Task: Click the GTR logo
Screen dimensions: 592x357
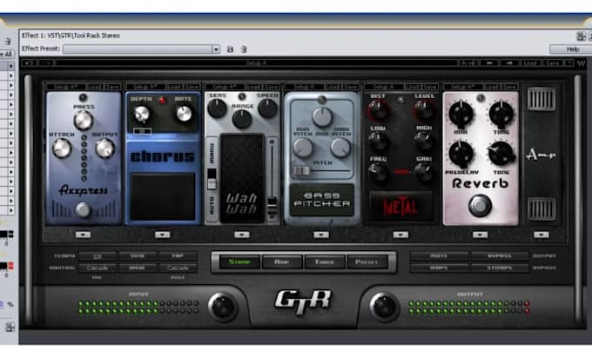Action: (x=303, y=301)
